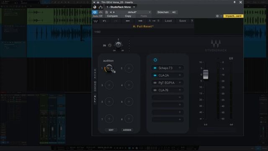
Task: Open PuigTec EQP1A slot plus menu
Action: tap(180, 83)
